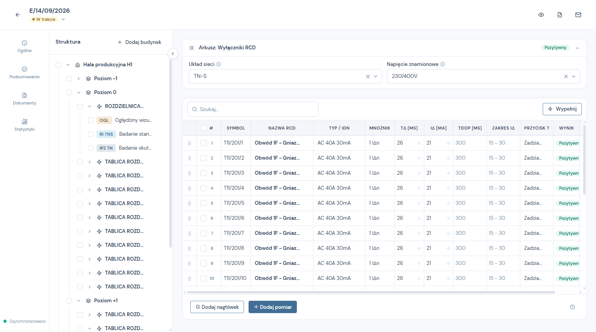Clear the 230/400V voltage selection
The image size is (596, 332).
pos(566,76)
